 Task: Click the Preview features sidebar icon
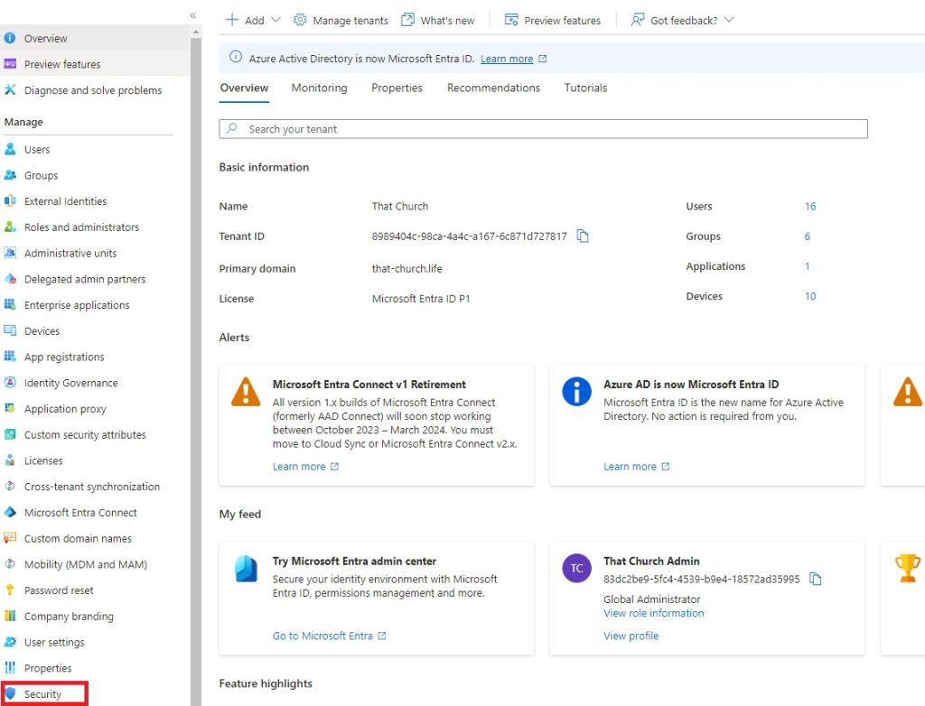click(10, 64)
